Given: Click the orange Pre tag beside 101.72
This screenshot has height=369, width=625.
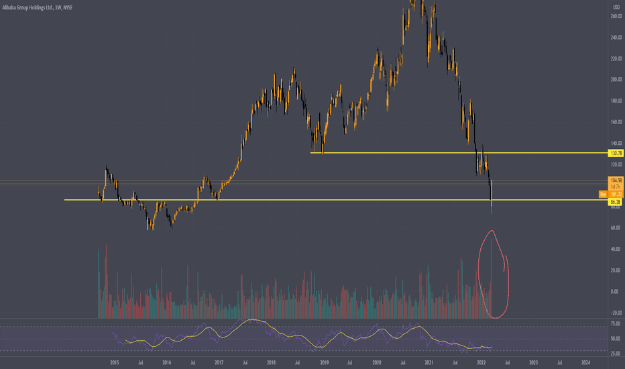Looking at the screenshot, I should coord(603,195).
